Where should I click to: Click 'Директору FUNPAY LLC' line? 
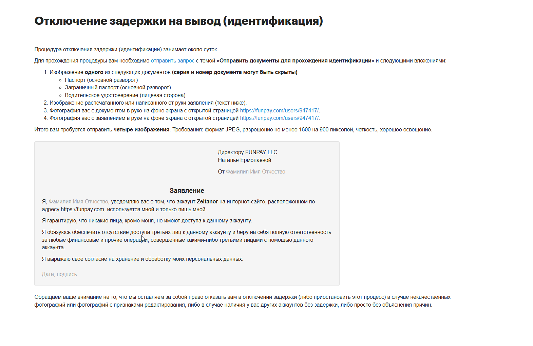(x=248, y=152)
